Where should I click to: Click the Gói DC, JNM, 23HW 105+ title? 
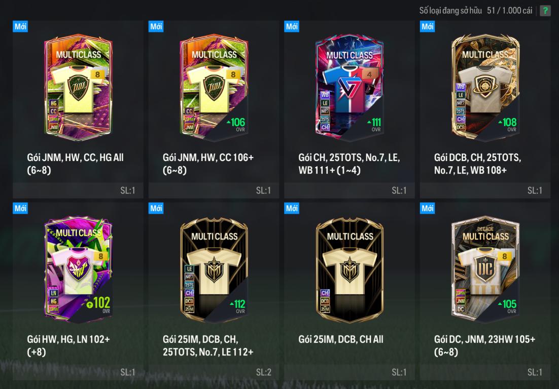coord(484,345)
